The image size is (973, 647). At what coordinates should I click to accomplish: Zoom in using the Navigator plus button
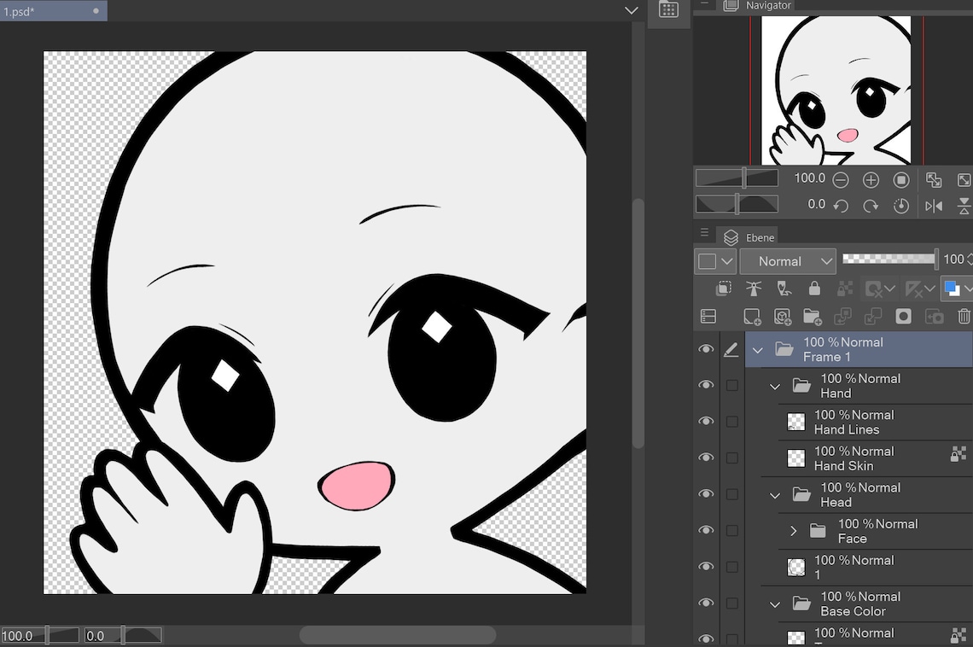[x=871, y=178]
